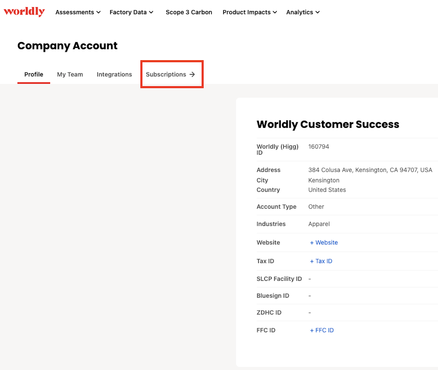This screenshot has height=370, width=438.
Task: Click the Company Account page title
Action: tap(67, 46)
